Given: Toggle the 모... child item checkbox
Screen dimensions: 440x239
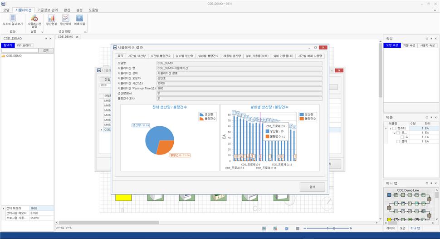Looking at the screenshot, I should tap(398, 133).
